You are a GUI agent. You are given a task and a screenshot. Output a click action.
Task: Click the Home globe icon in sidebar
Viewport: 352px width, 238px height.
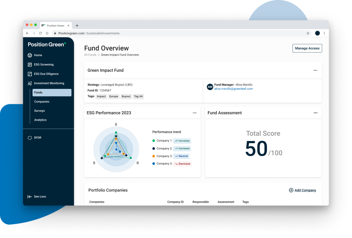pyautogui.click(x=30, y=55)
